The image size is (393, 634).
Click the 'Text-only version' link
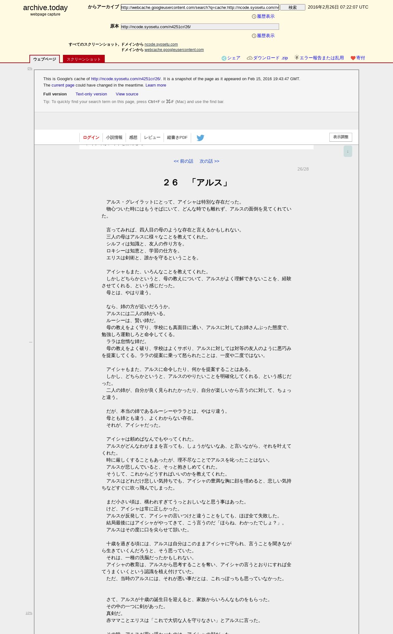coord(91,94)
